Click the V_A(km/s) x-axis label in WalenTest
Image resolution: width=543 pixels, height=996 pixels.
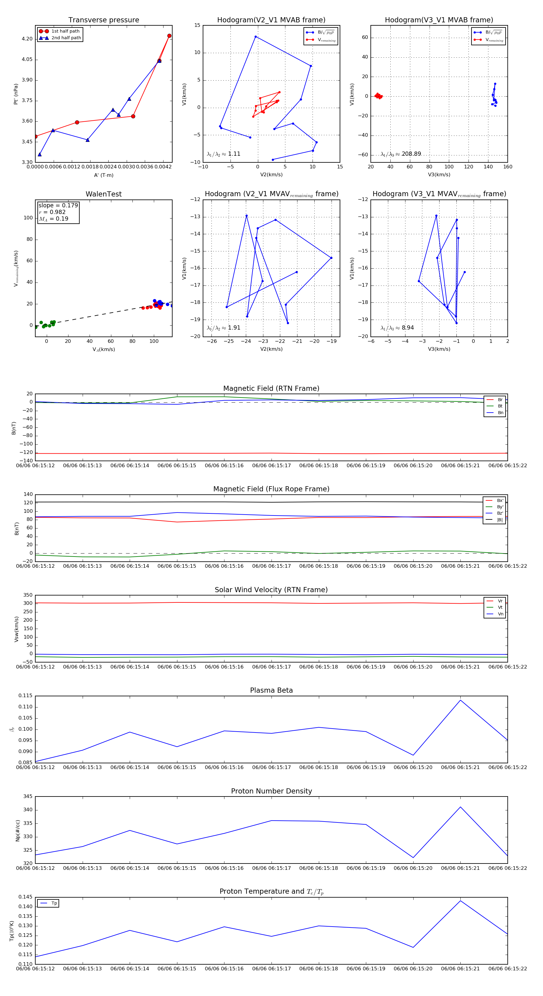(x=103, y=350)
